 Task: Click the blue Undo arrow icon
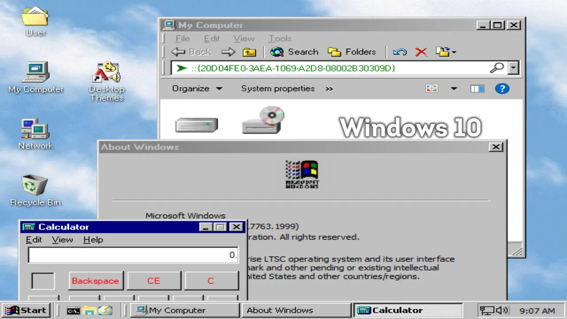(400, 52)
